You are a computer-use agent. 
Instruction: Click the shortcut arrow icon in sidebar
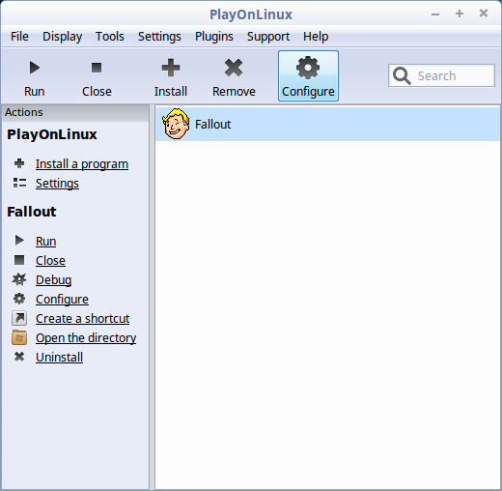[x=19, y=318]
